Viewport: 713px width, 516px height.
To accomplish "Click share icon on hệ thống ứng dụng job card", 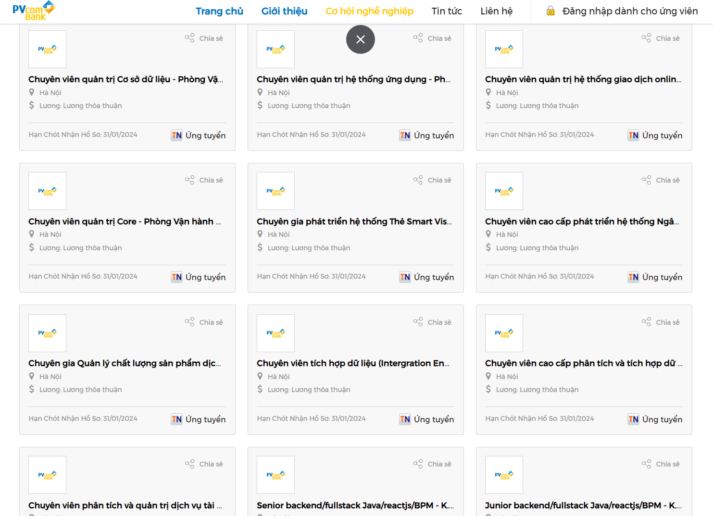I will pos(418,38).
